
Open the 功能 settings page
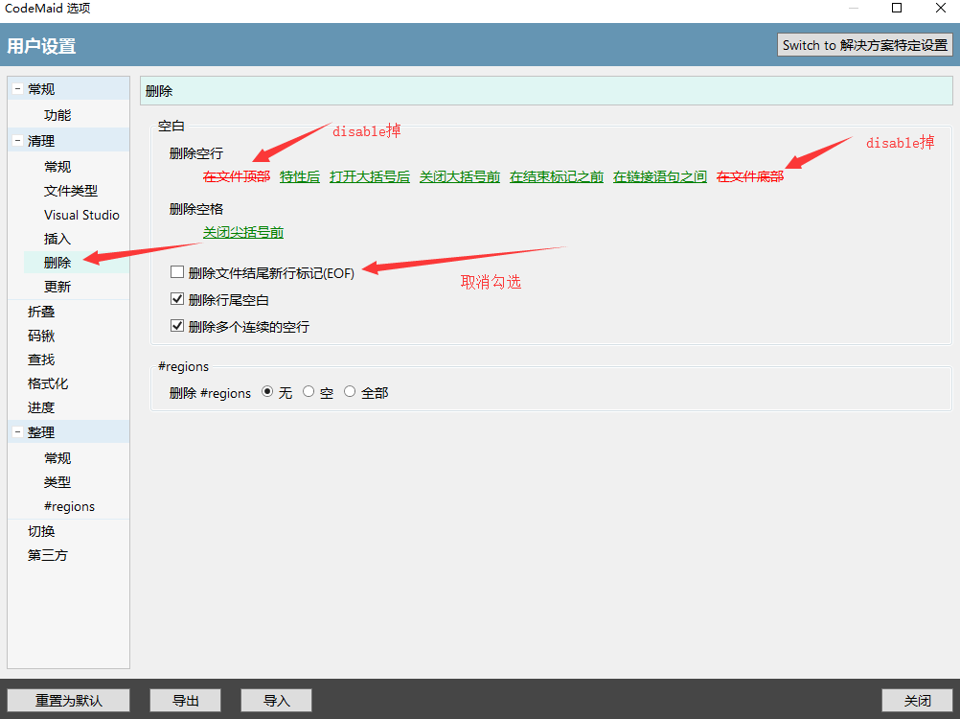pos(57,115)
